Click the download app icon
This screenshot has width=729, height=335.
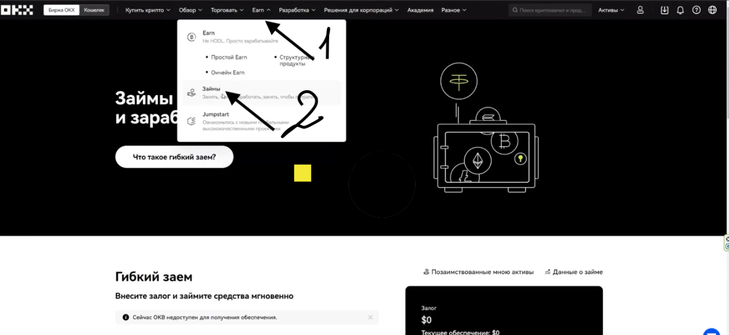click(x=664, y=10)
